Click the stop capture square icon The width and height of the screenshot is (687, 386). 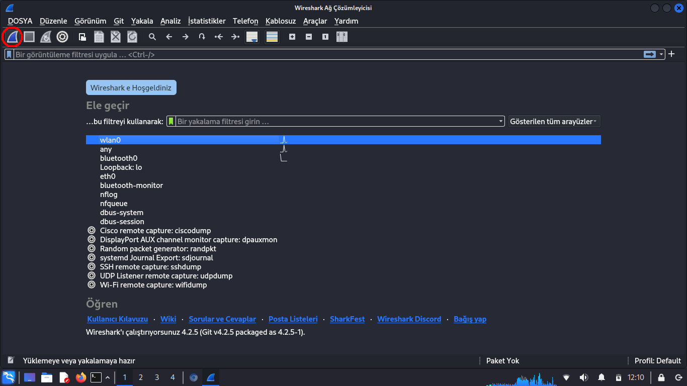[29, 37]
